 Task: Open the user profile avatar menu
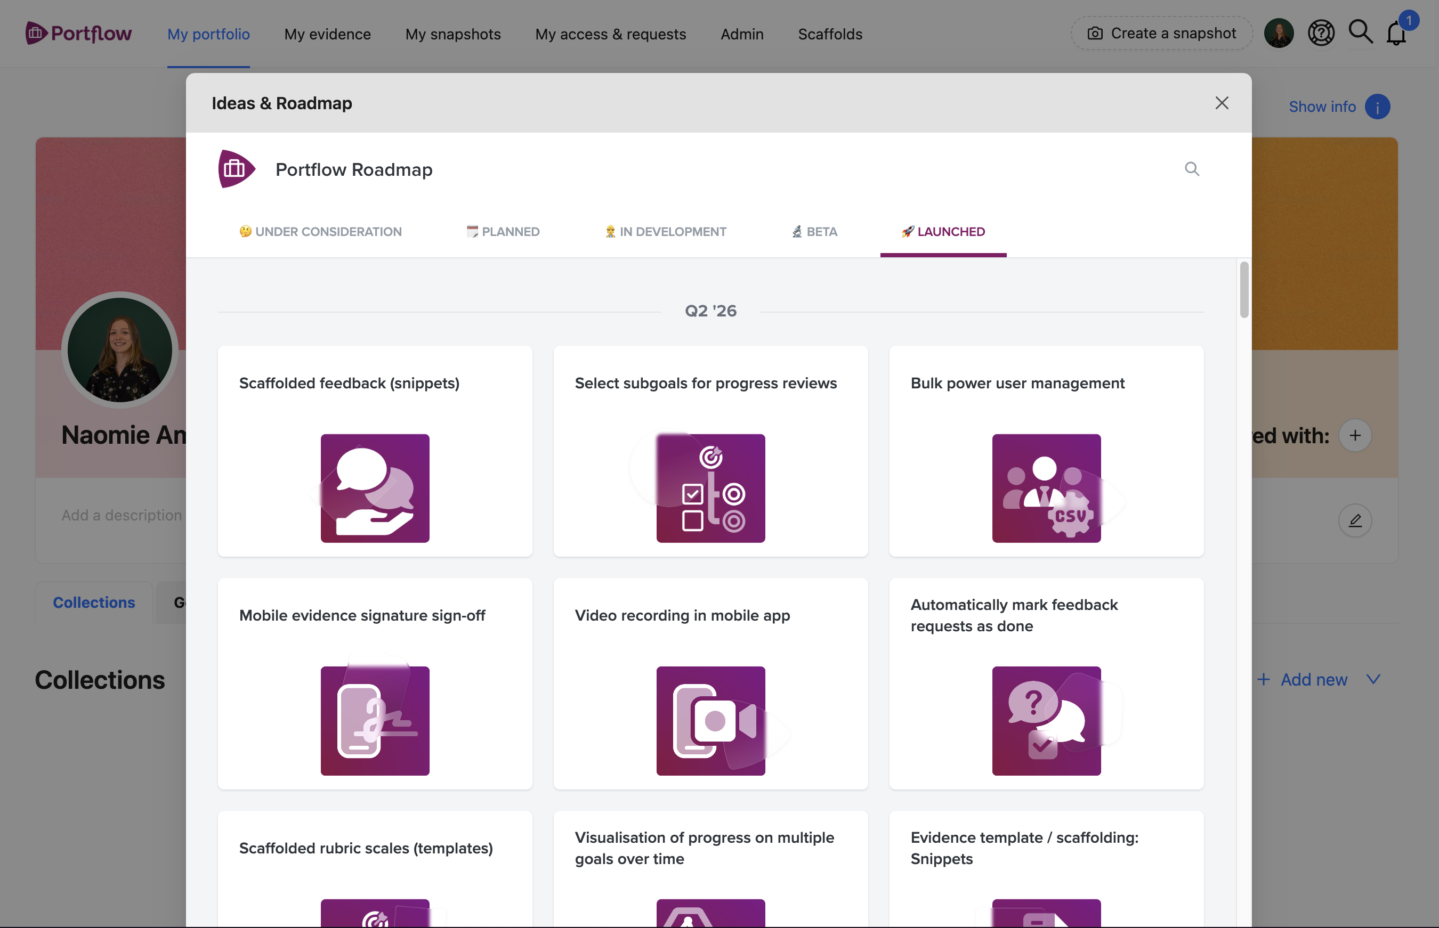(1279, 33)
